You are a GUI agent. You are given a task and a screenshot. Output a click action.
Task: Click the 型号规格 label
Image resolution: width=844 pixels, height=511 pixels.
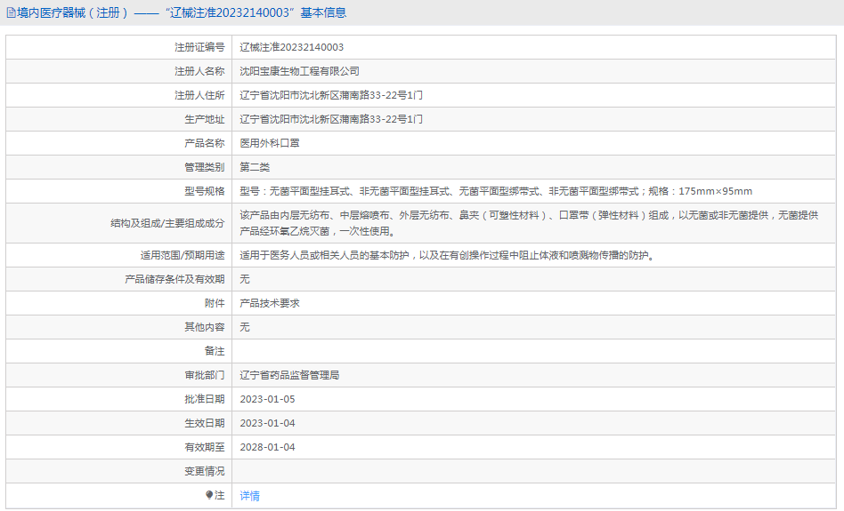(204, 191)
